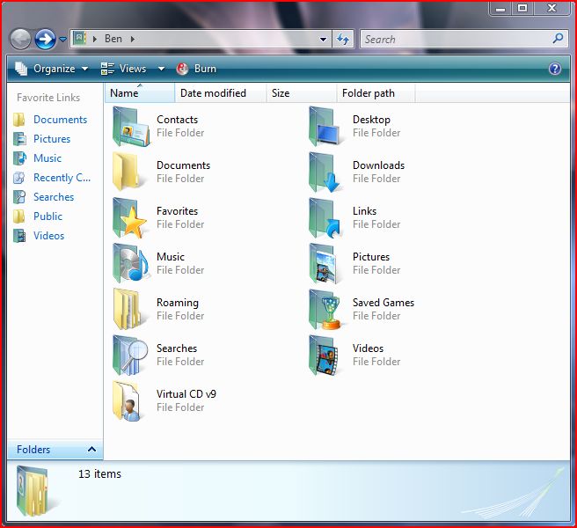
Task: Click the Searches magnifier folder icon
Action: (x=131, y=356)
